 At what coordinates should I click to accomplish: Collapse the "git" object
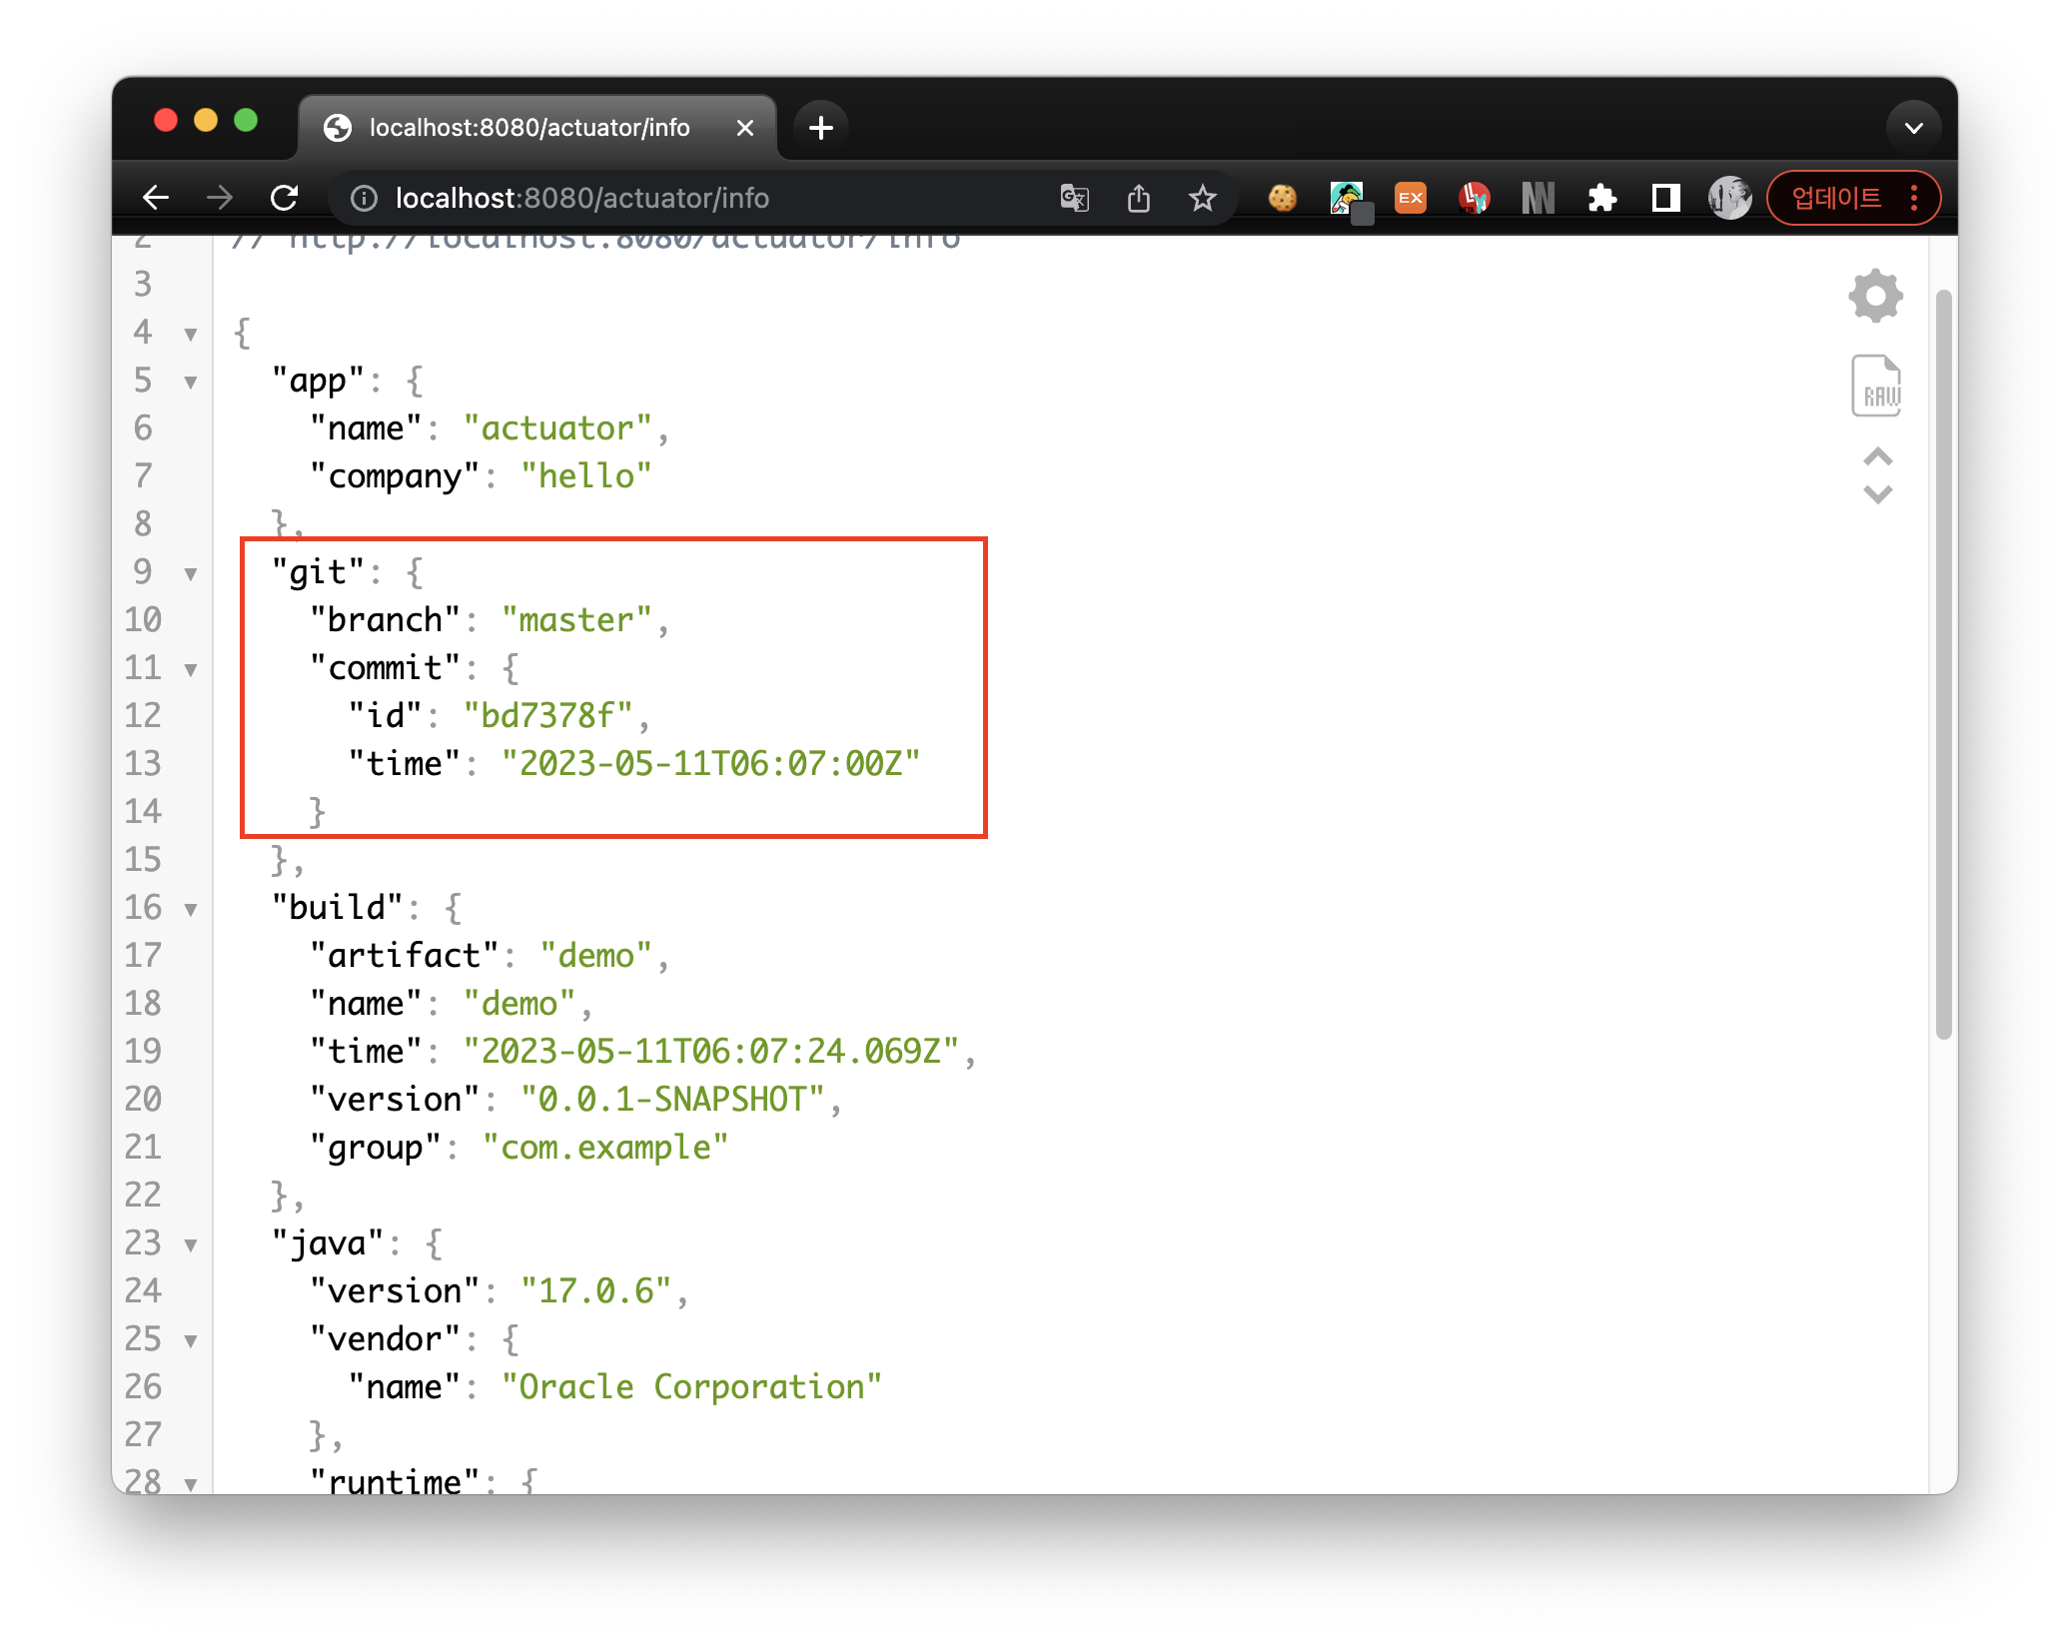190,573
